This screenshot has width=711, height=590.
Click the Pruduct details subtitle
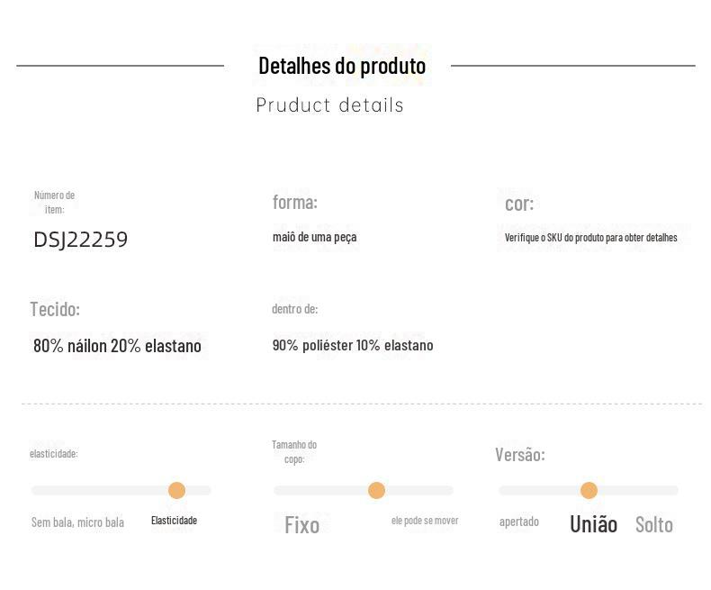point(329,104)
